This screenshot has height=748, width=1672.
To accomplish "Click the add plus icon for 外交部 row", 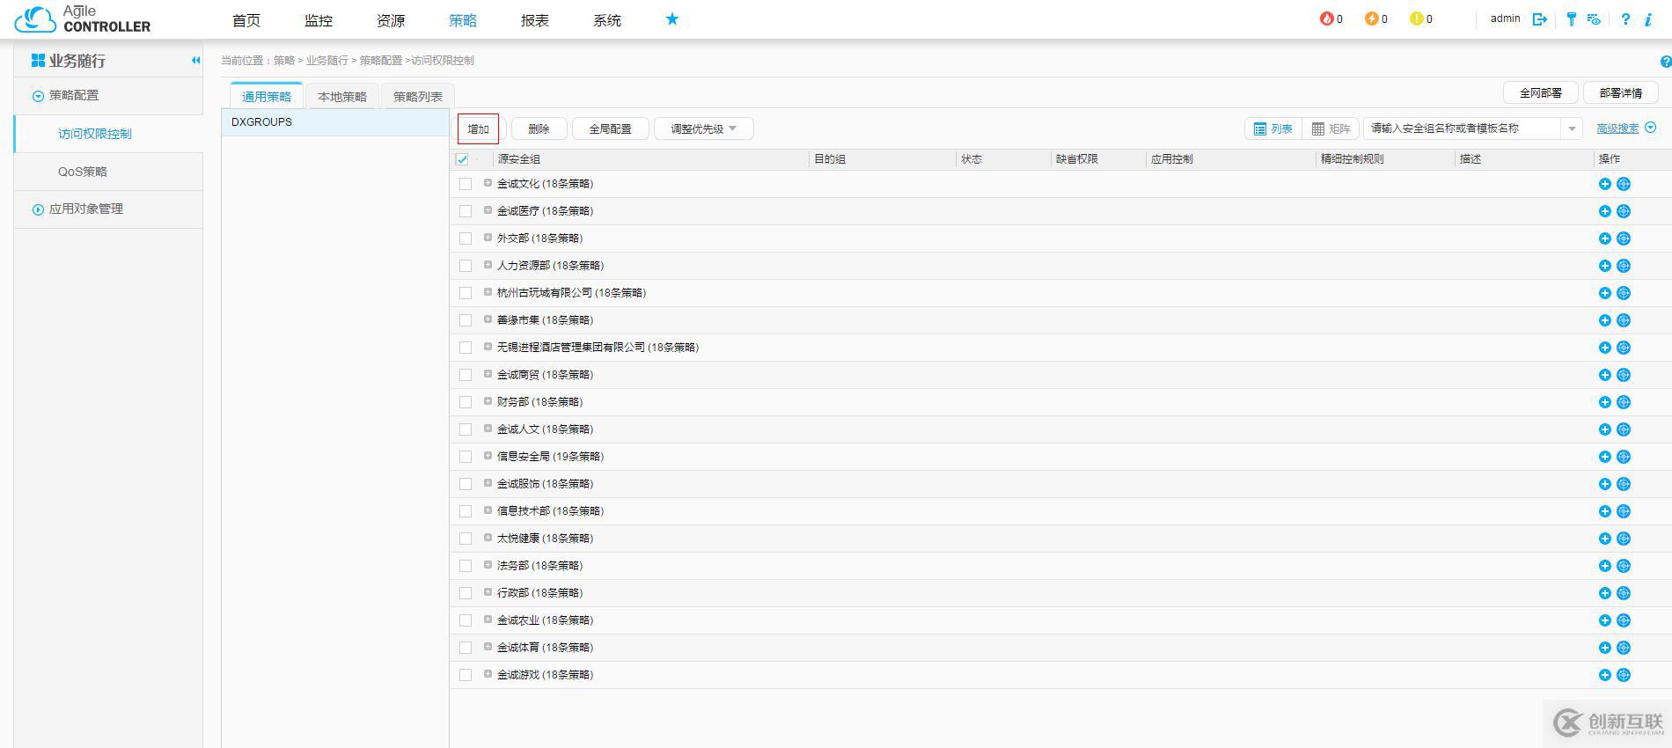I will pos(1604,238).
